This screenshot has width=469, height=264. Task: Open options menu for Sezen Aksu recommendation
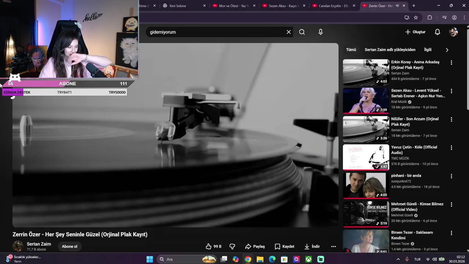(x=451, y=91)
